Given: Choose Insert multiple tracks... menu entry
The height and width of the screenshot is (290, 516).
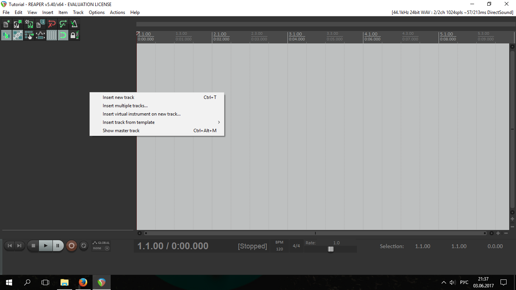Looking at the screenshot, I should 157,106.
